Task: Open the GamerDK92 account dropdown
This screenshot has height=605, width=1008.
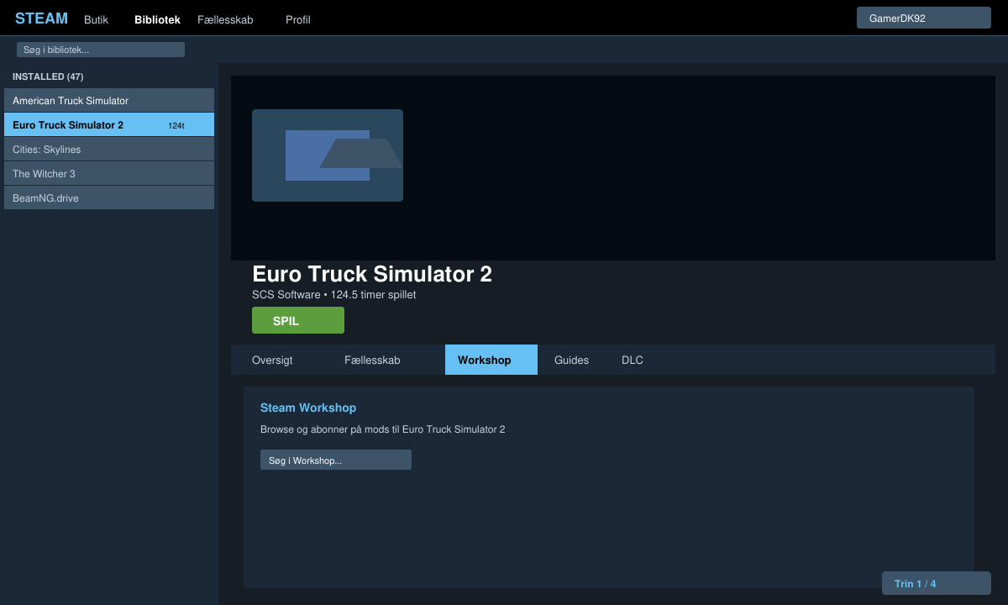Action: click(924, 18)
